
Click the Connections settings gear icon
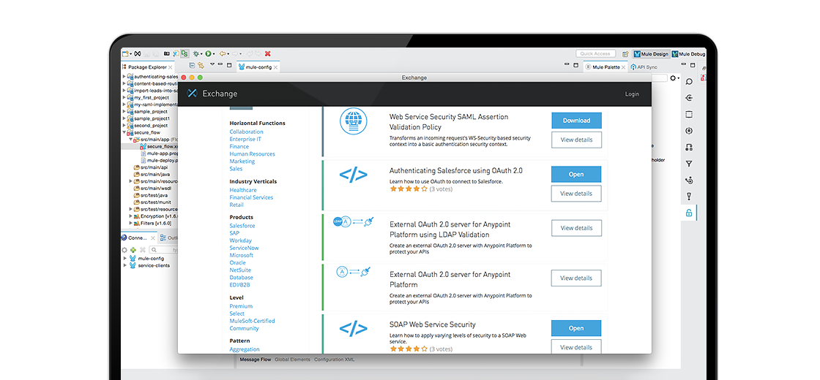(x=124, y=250)
